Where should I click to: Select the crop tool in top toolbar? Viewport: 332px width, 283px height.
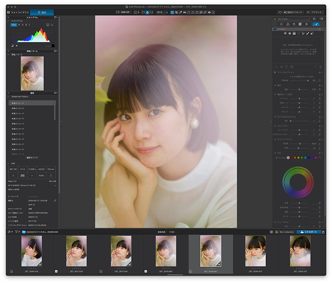(176, 12)
